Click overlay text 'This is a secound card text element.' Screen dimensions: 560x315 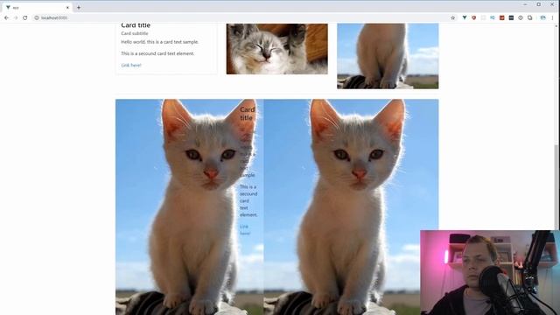[248, 200]
